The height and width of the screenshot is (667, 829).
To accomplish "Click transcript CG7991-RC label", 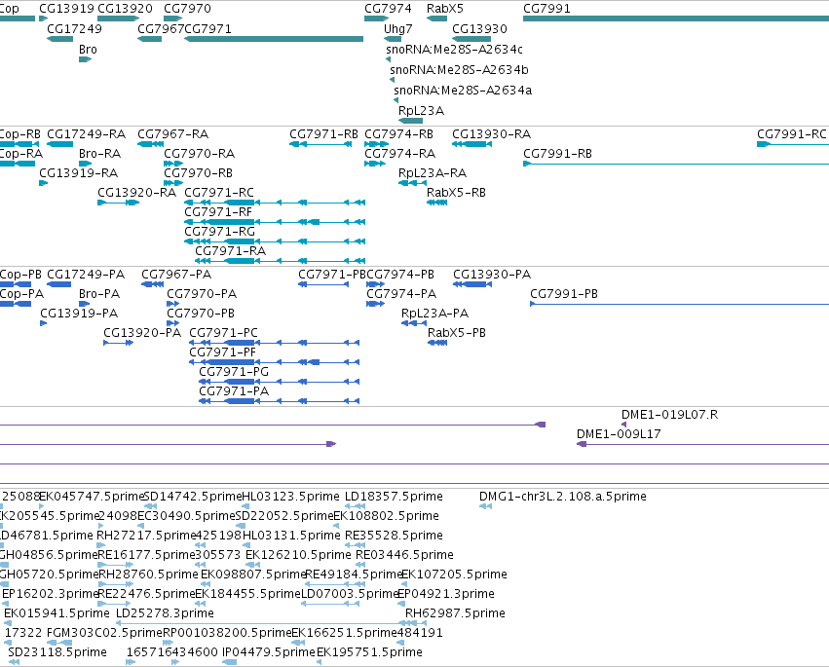I will (791, 133).
